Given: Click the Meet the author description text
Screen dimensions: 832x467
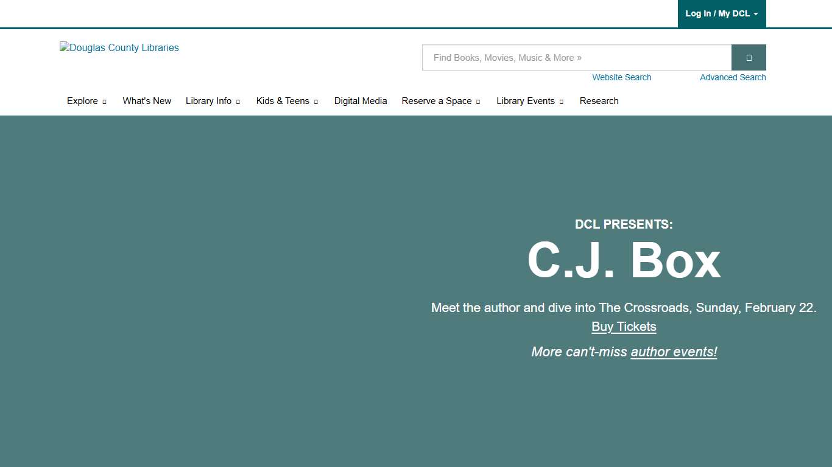Looking at the screenshot, I should [624, 308].
